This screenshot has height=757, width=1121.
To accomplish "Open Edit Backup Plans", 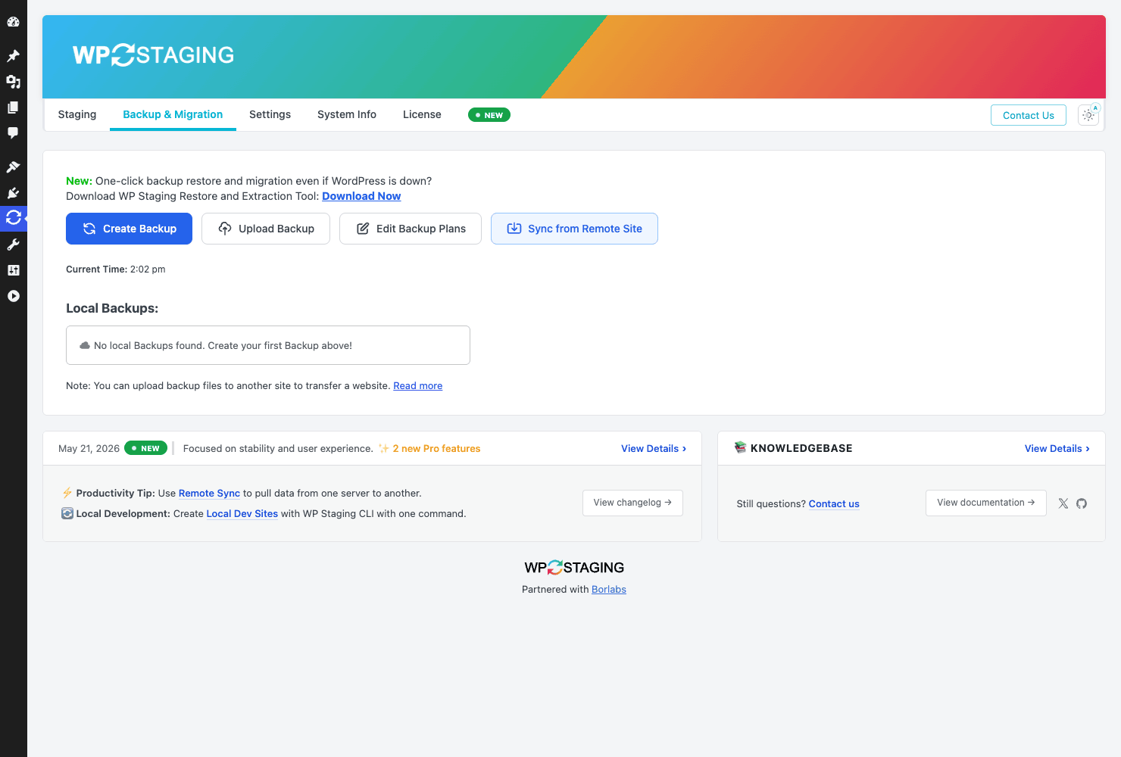I will 411,229.
